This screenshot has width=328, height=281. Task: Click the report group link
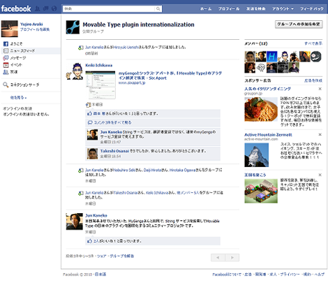(121, 256)
